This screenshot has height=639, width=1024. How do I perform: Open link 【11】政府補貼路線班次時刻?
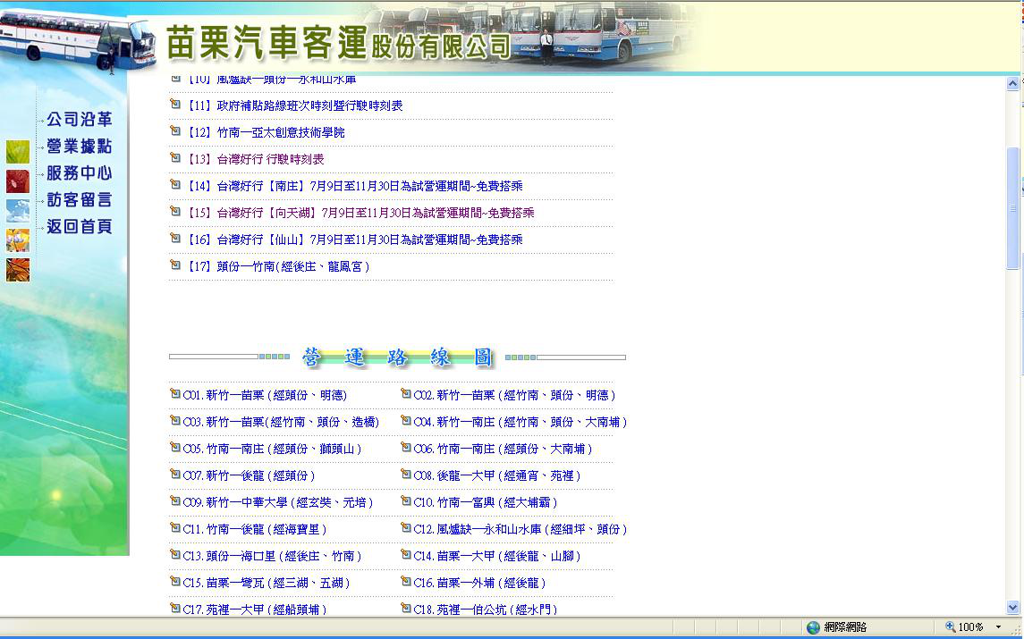click(294, 105)
